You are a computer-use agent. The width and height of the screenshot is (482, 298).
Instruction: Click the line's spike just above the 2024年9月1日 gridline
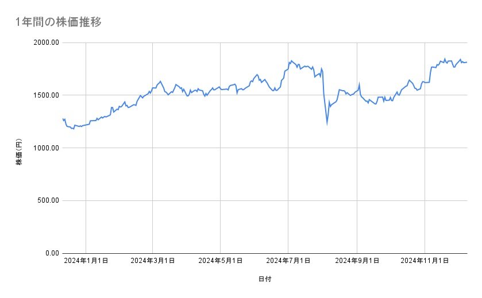pos(359,84)
